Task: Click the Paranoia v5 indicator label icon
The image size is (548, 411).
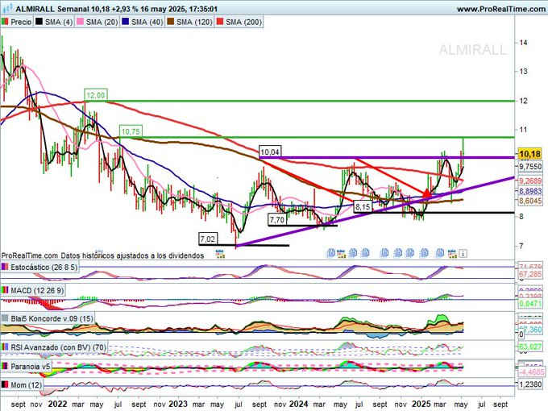Action: (x=5, y=366)
